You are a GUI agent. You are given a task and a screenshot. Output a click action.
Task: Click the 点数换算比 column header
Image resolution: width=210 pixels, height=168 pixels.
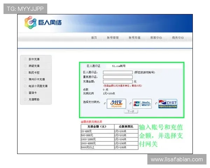pos(126,127)
